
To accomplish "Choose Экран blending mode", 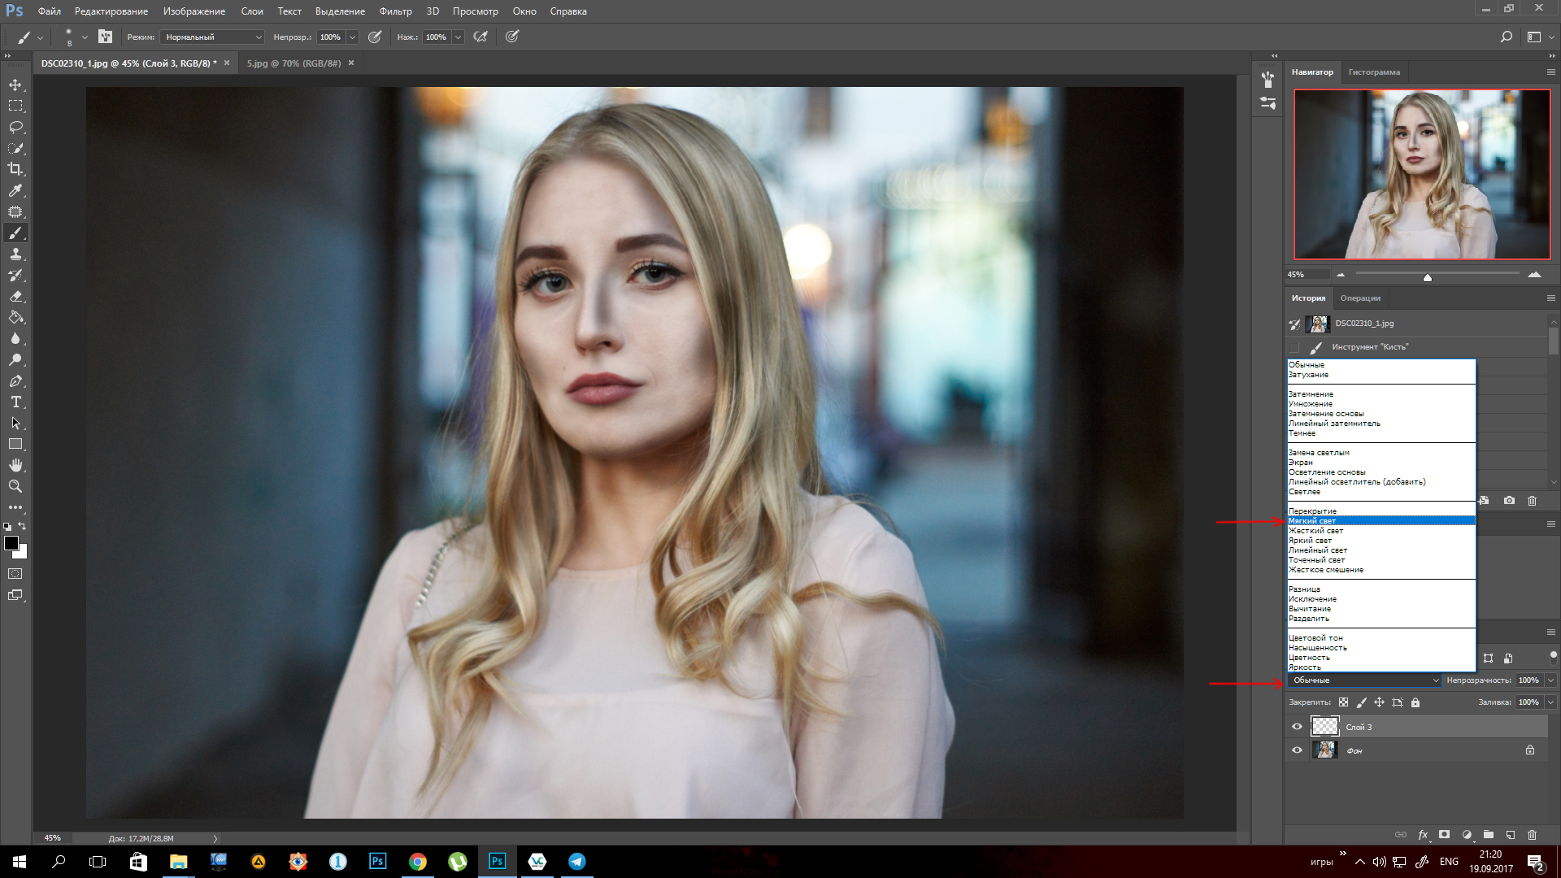I will (x=1381, y=462).
